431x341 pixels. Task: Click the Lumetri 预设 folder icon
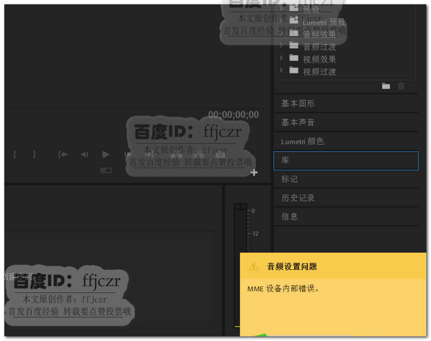click(x=294, y=20)
